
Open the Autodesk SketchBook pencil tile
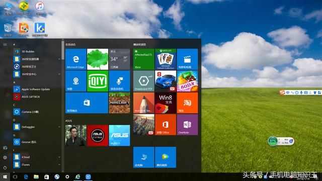point(144,103)
